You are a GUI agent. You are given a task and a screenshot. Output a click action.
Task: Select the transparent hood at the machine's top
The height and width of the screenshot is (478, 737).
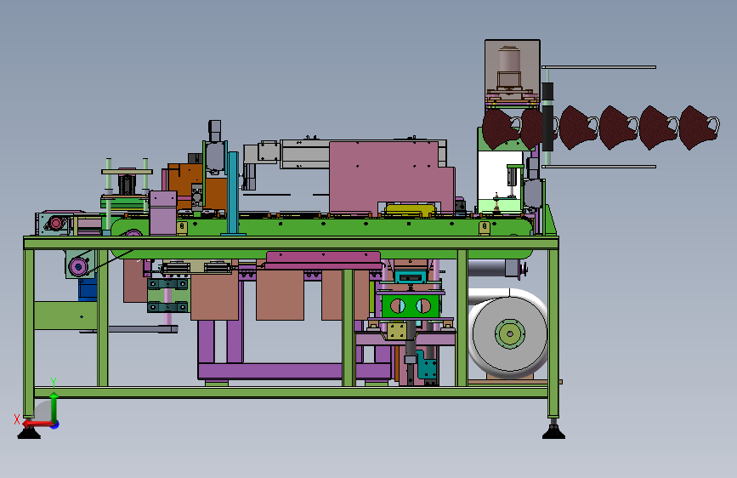coord(513,70)
